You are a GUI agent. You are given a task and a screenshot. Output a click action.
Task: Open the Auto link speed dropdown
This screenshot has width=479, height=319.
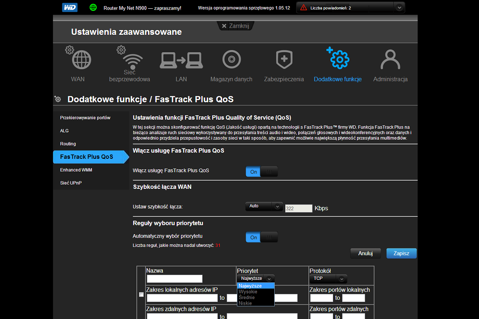263,206
